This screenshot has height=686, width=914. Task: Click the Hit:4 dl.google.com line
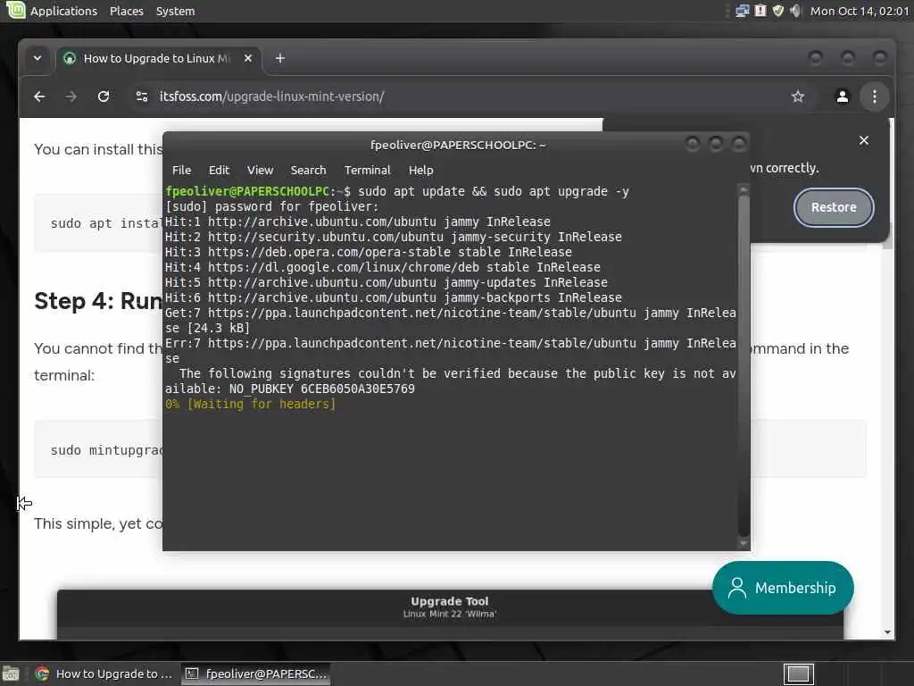tap(382, 267)
